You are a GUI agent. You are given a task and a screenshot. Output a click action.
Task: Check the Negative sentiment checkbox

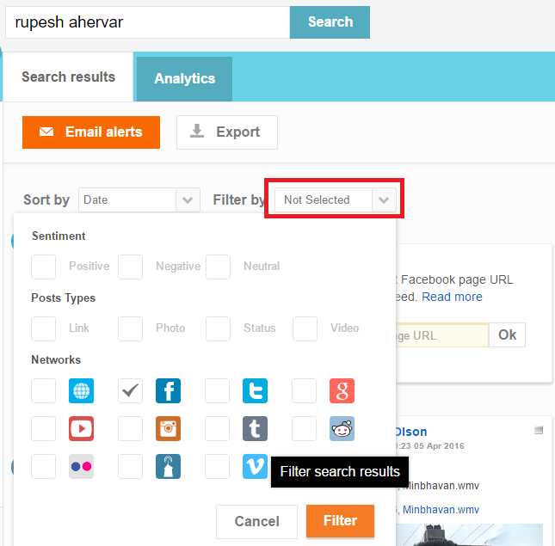[130, 267]
